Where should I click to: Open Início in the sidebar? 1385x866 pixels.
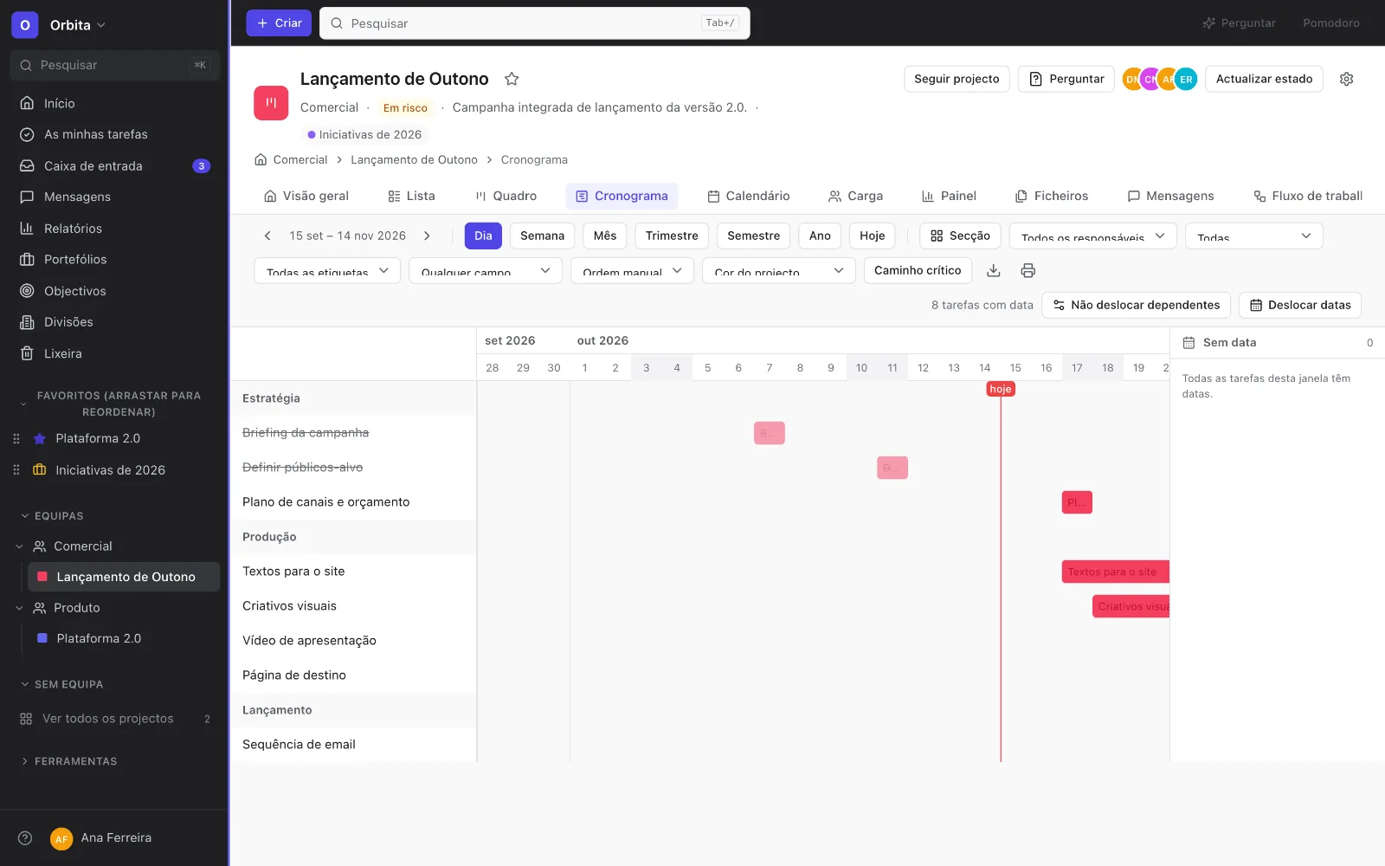[x=114, y=103]
